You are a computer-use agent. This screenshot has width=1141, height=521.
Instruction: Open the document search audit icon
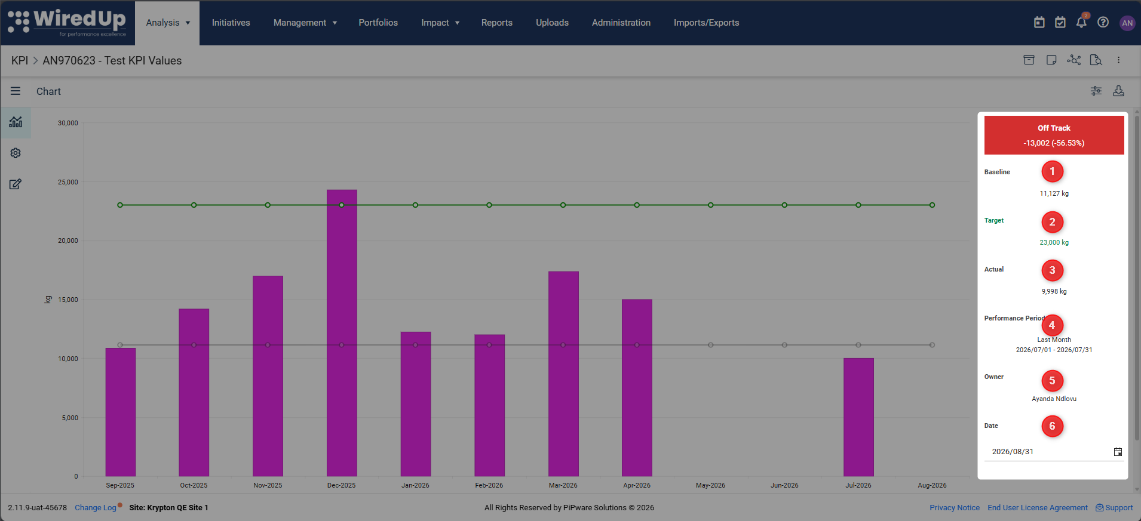1096,60
